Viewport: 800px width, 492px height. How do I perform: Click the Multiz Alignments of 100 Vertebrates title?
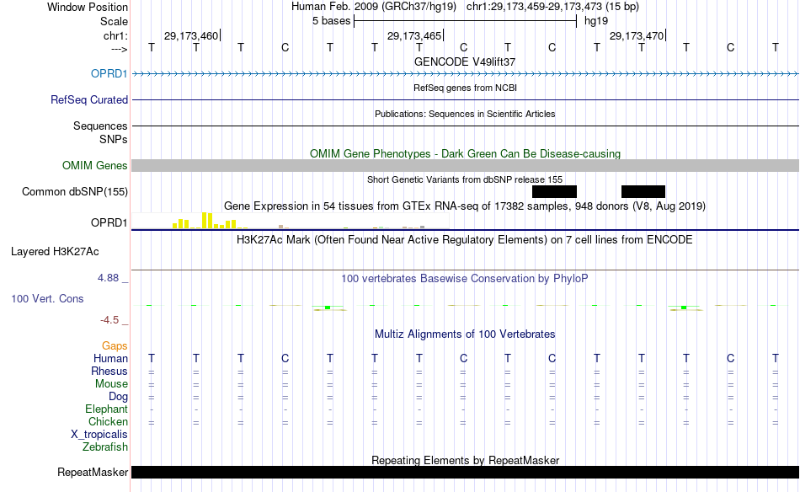click(465, 334)
